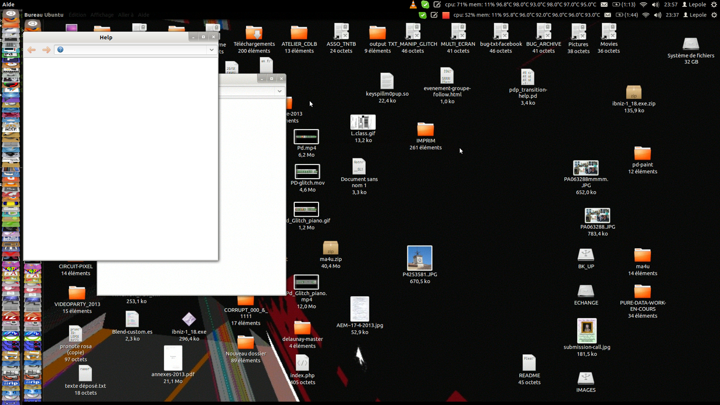Expand the Help window location dropdown

[x=211, y=50]
